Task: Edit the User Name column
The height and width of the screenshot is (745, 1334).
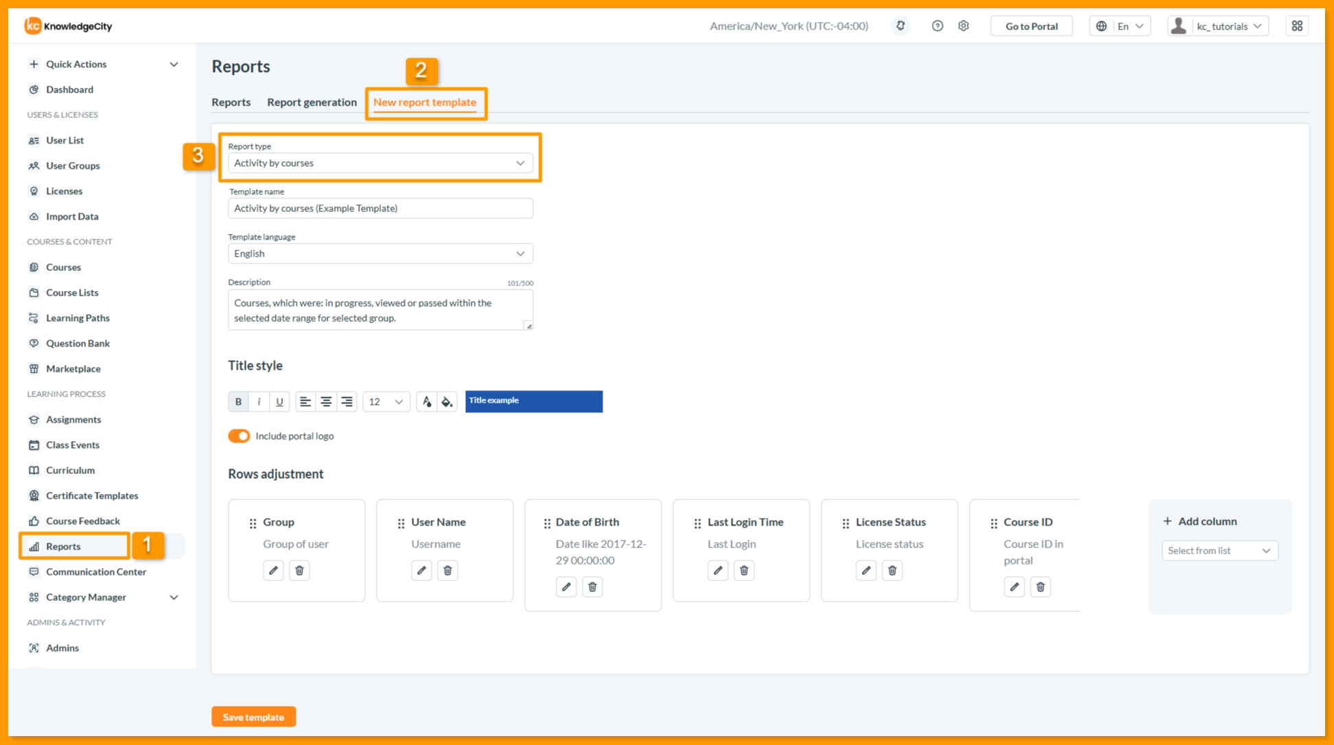Action: 421,570
